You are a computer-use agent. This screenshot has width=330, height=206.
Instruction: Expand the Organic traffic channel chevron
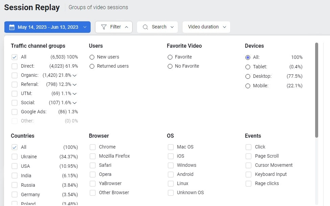tap(75, 75)
